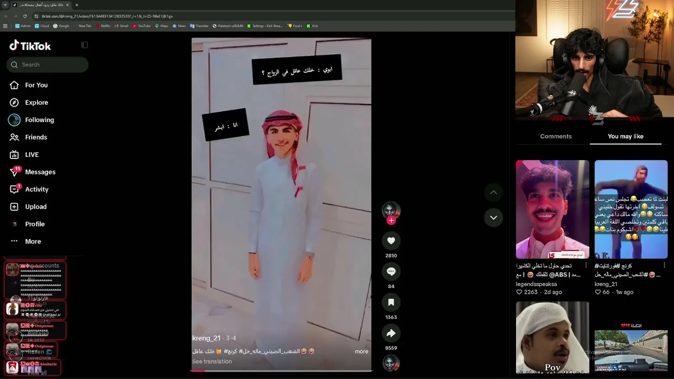
Task: Open the video comments bubble icon
Action: (391, 272)
